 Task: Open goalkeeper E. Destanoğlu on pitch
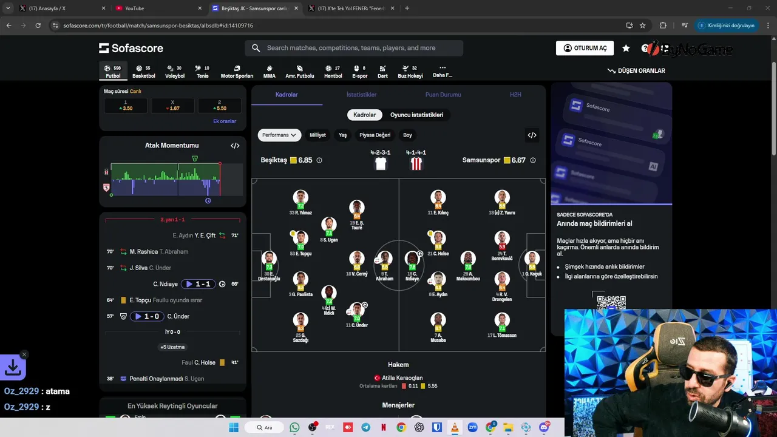coord(269,265)
